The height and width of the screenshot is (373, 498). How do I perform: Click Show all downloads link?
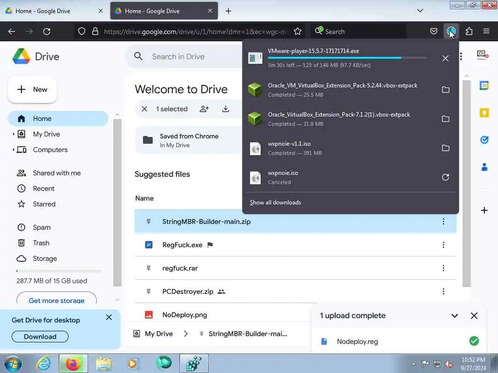coord(275,203)
